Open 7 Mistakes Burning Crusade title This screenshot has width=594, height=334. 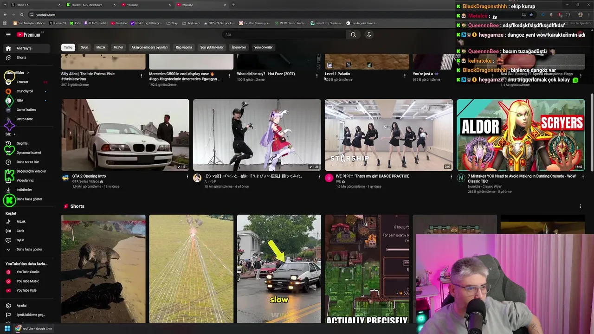coord(522,179)
